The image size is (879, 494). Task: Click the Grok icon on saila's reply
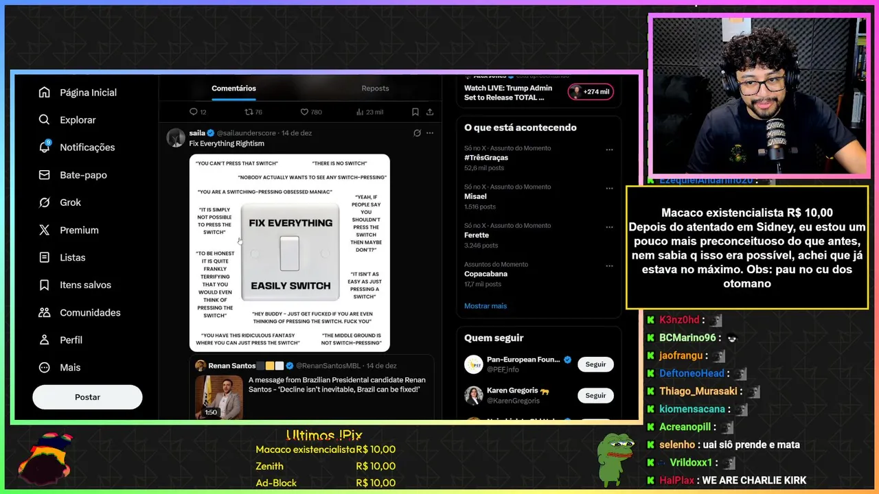417,133
